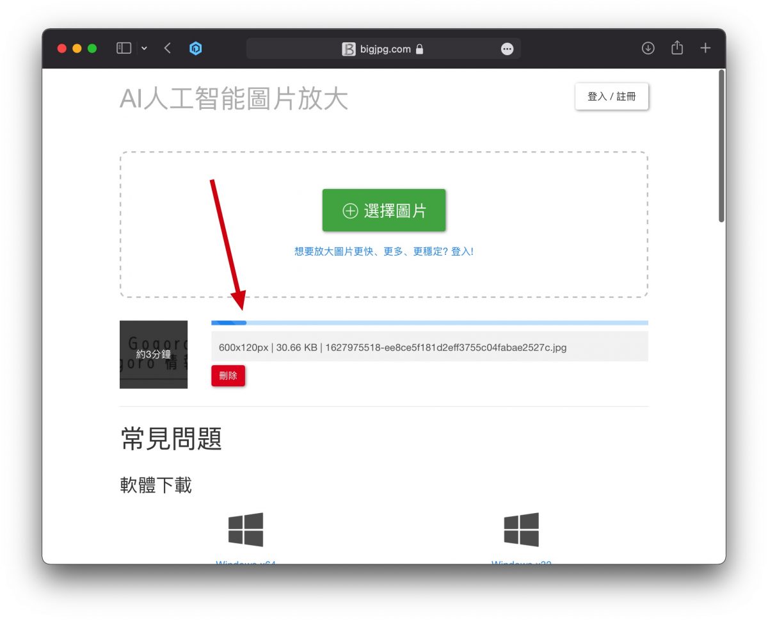Click the lock icon in address bar
The height and width of the screenshot is (620, 768).
[419, 49]
